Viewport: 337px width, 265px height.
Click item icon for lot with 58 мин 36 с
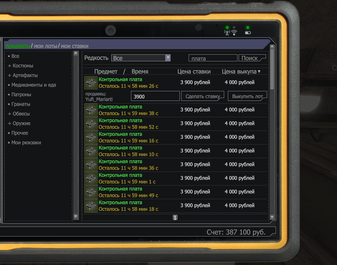[91, 165]
